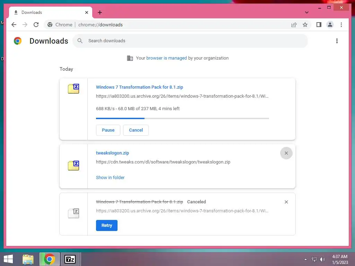Open Chrome main three-dot menu
Screen dimensions: 355x266
[x=341, y=25]
